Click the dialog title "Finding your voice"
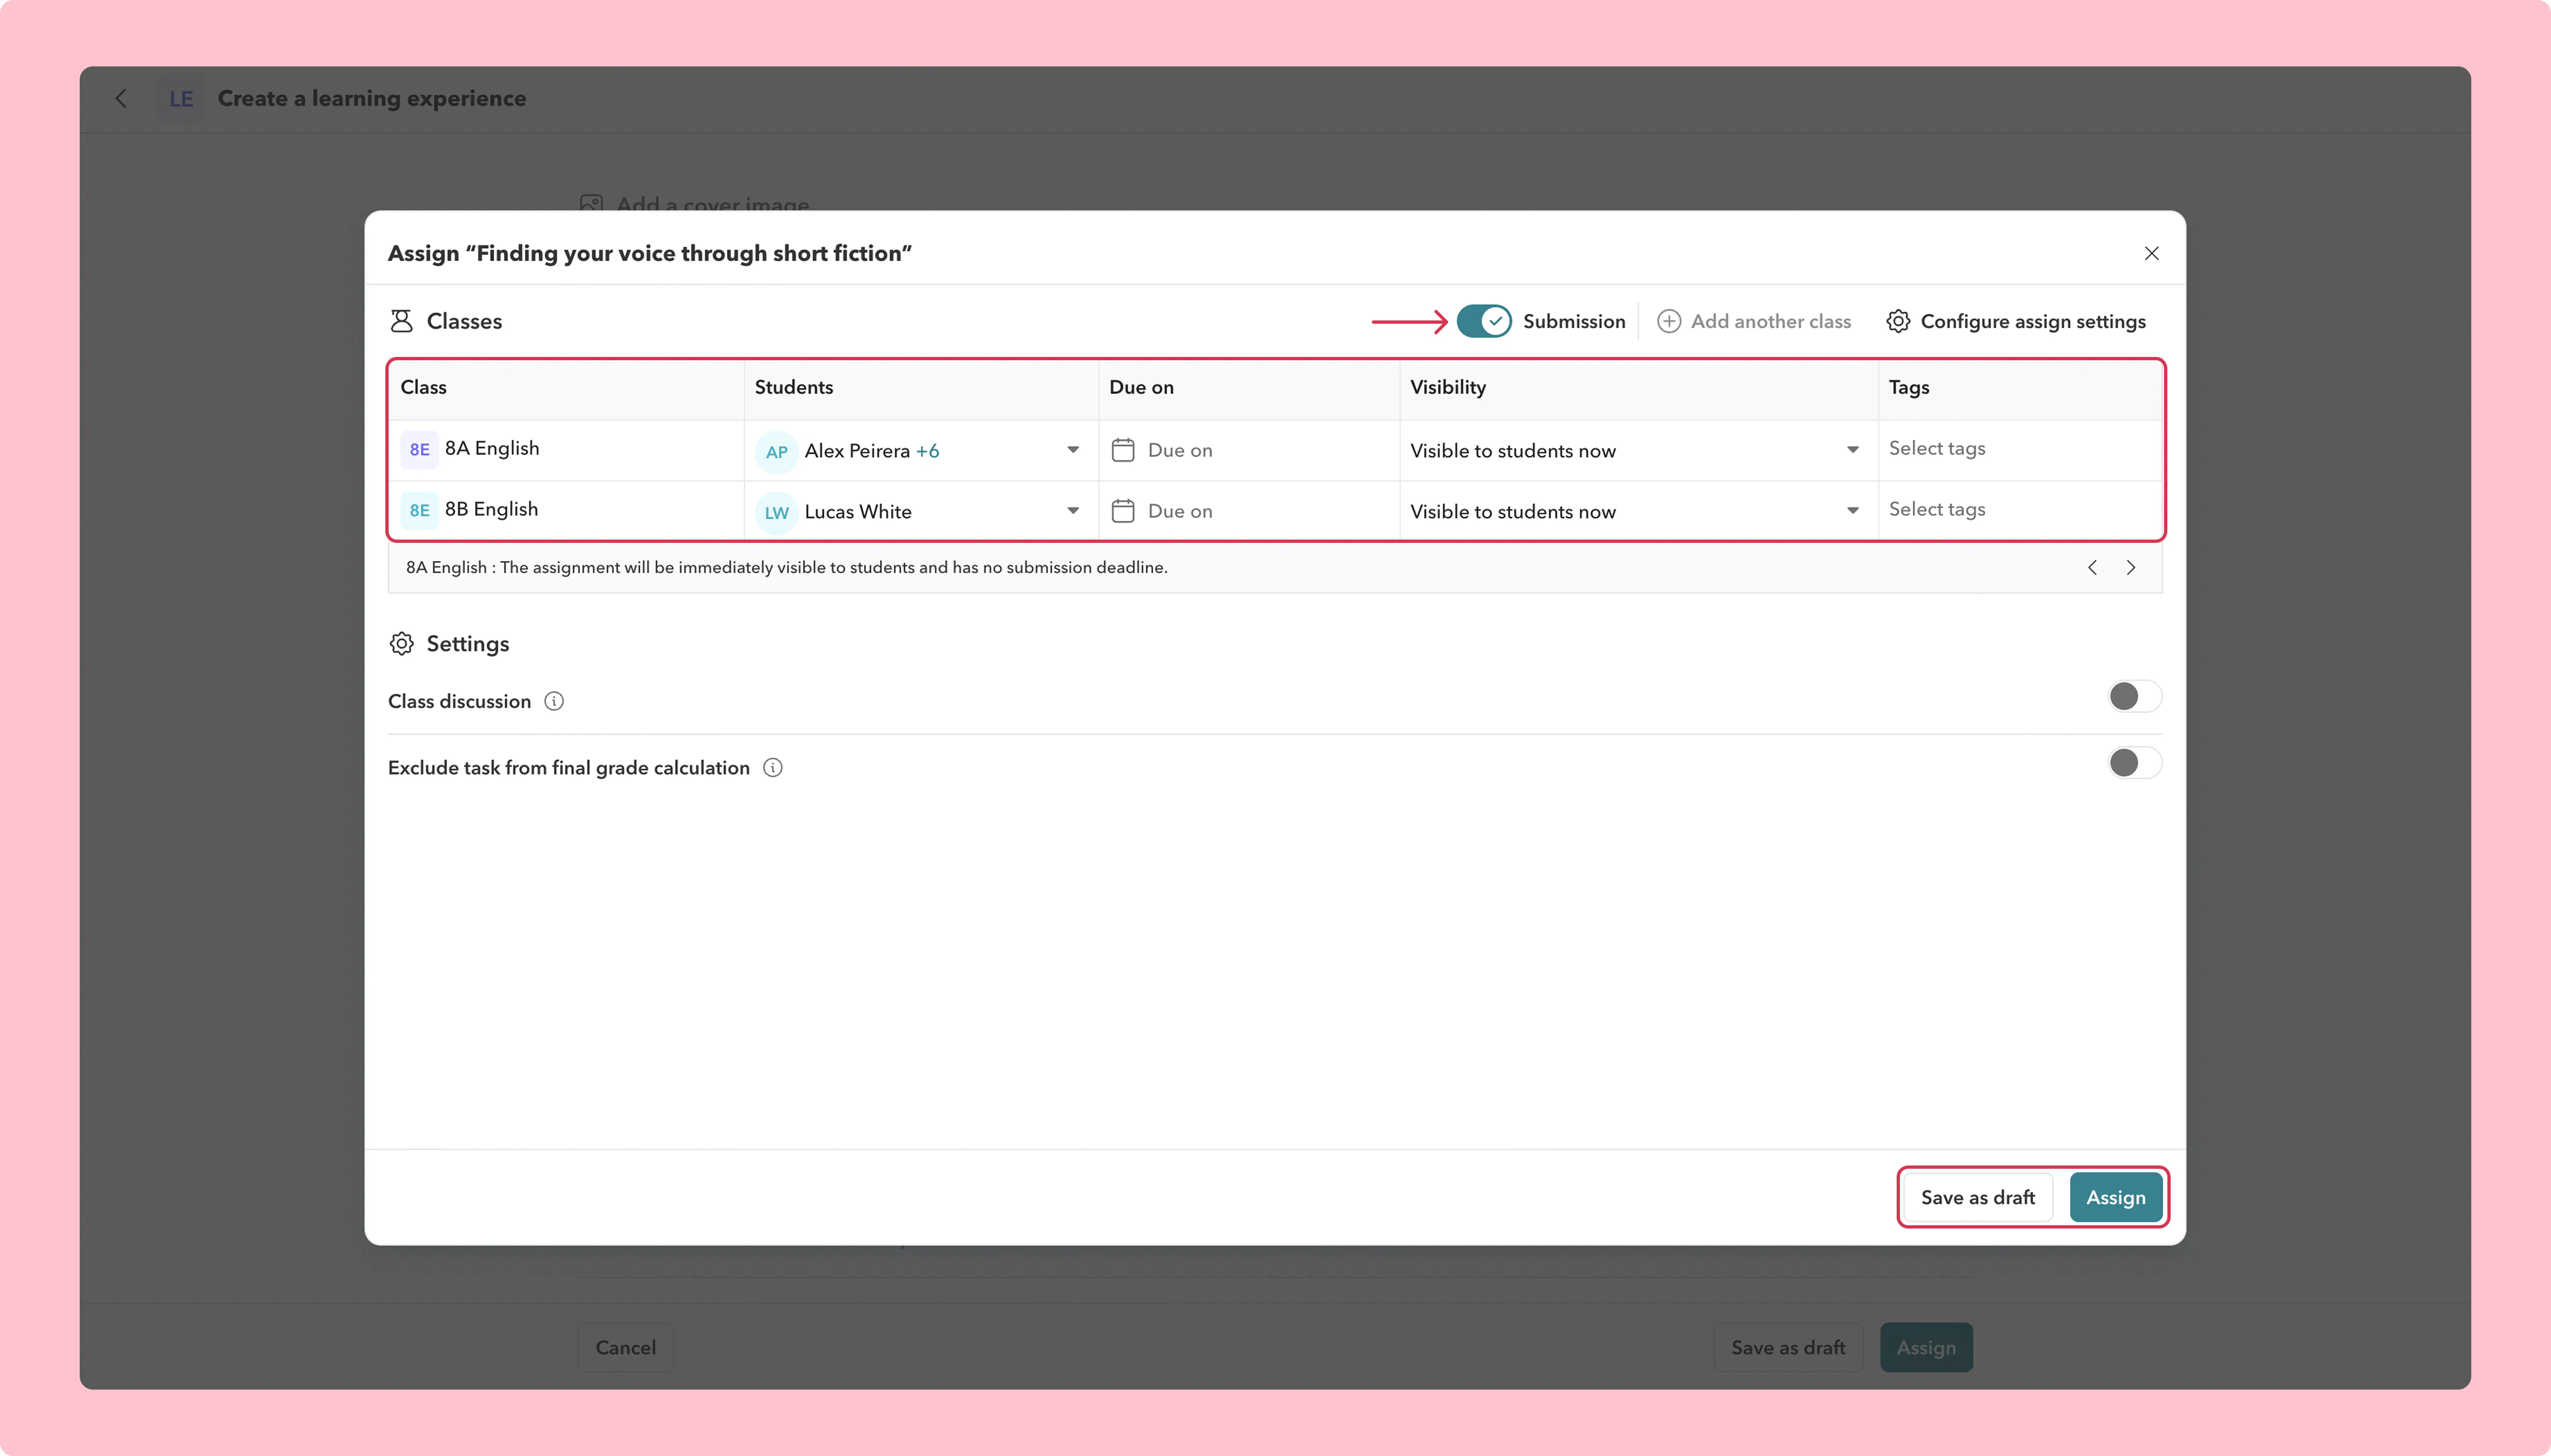This screenshot has width=2551, height=1456. pos(649,253)
